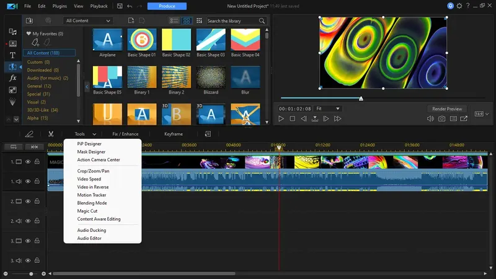Viewport: 496px width, 279px height.
Task: Toggle lock on video track 2
Action: pos(37,201)
